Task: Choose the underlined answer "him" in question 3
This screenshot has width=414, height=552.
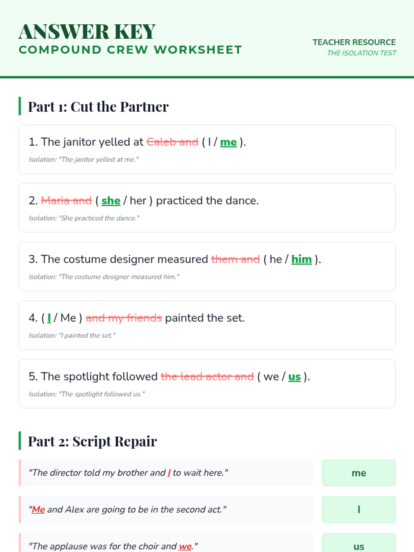Action: click(301, 259)
